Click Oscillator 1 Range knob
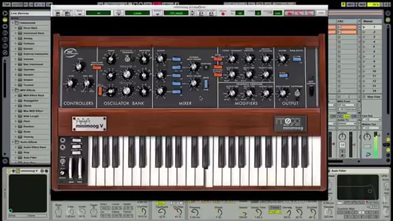Screen dimensions: 393x221 pos(111,60)
